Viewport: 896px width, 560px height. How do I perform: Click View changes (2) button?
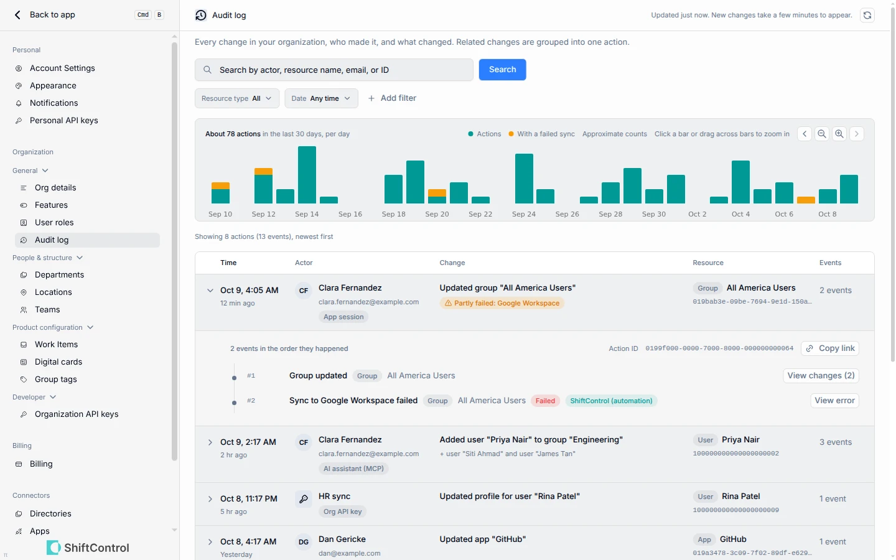821,376
